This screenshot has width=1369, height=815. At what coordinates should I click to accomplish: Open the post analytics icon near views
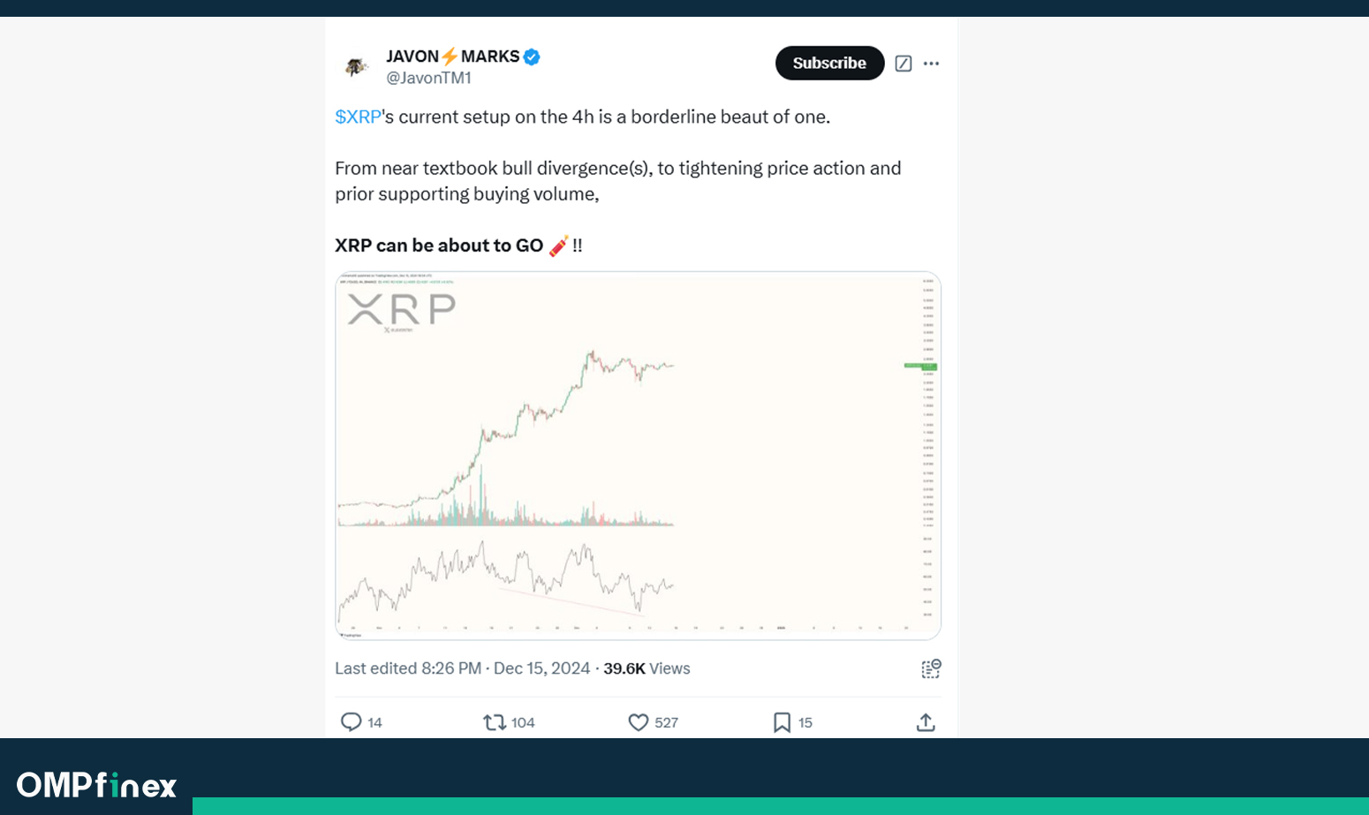[x=931, y=668]
